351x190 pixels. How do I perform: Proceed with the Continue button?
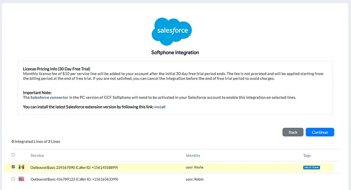coord(320,132)
